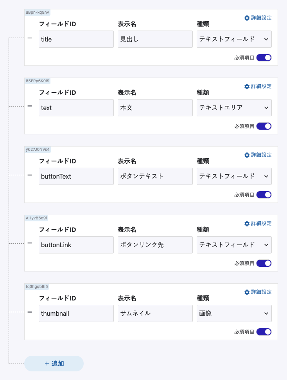The width and height of the screenshot is (287, 380).
Task: Turn off 必須項目 for thumbnail field
Action: pos(264,332)
